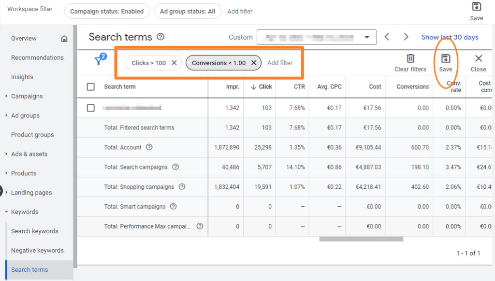This screenshot has width=495, height=281.
Task: Expand Ad groups in the sidebar
Action: [x=6, y=115]
